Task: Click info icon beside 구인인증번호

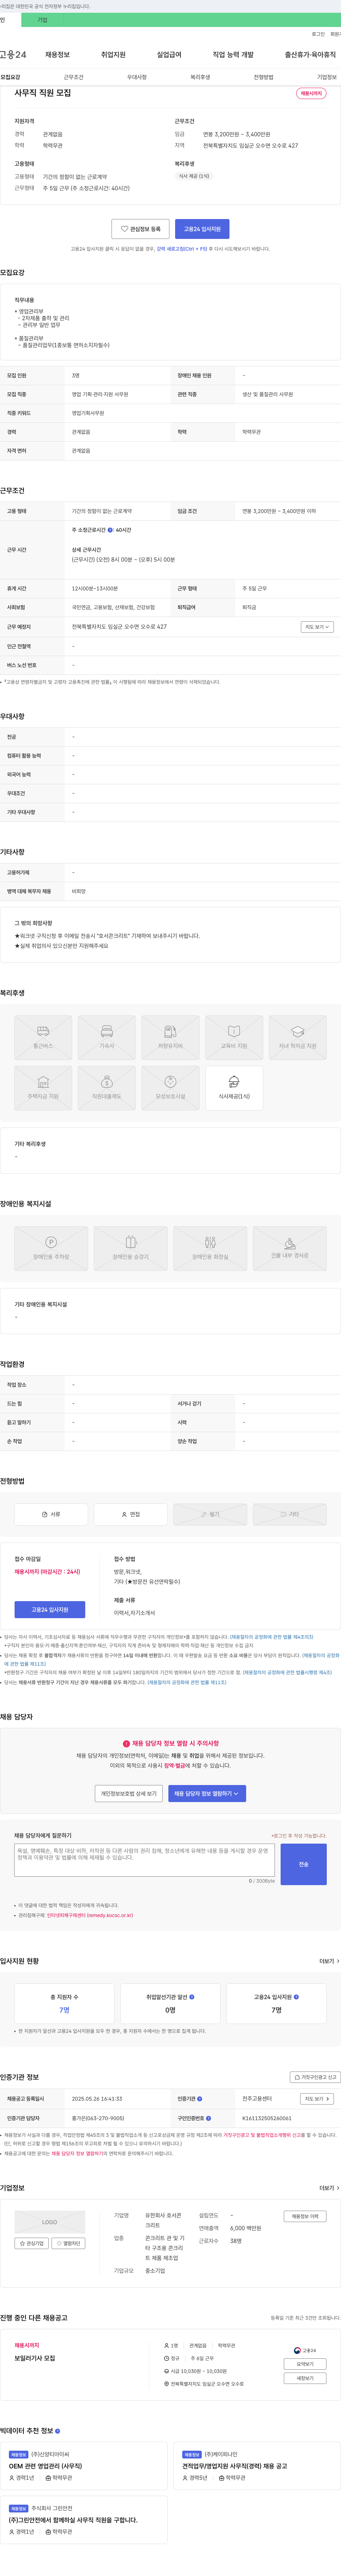Action: click(x=208, y=2118)
